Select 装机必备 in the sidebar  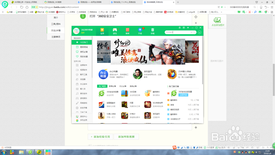82,52
